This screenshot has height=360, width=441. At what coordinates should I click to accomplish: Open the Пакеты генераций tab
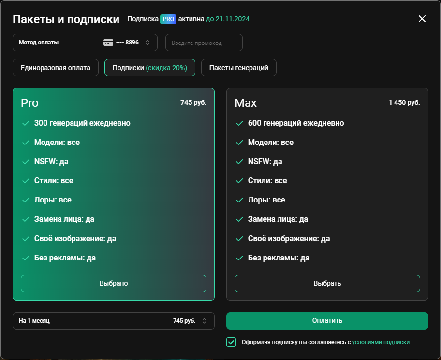[x=239, y=68]
